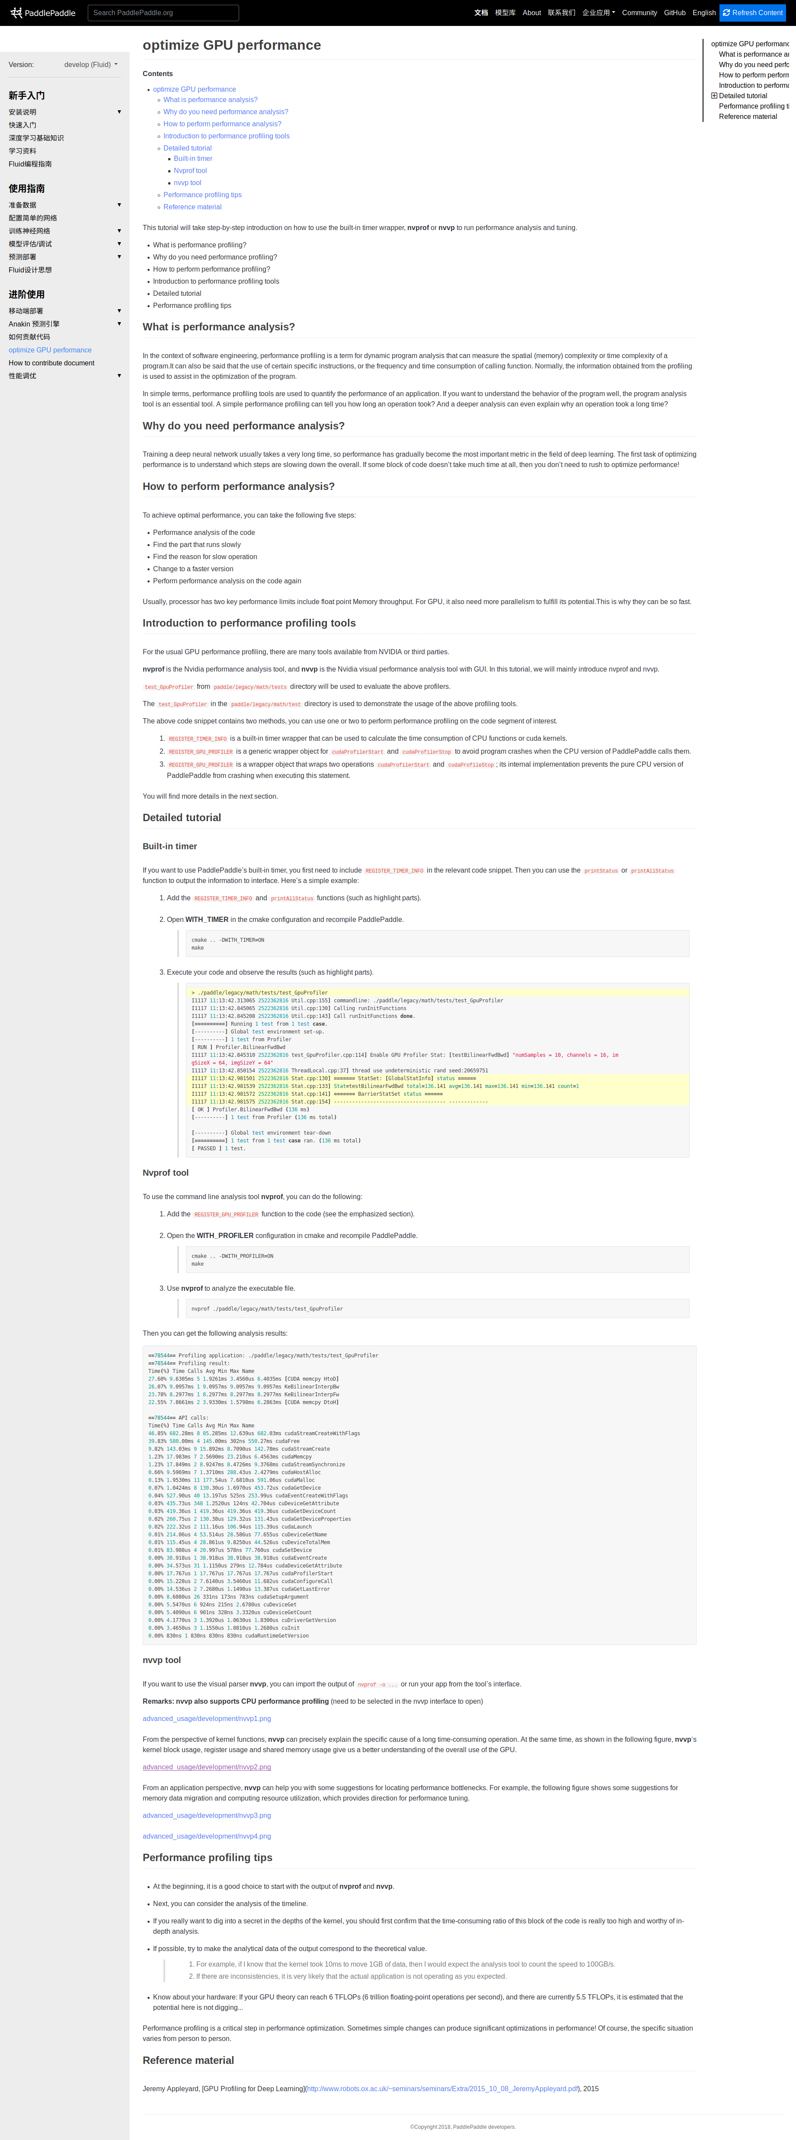Open Fluid设计思想 in the sidebar

coord(30,270)
